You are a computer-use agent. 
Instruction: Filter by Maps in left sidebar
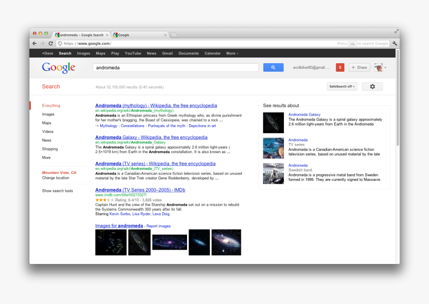(x=46, y=123)
